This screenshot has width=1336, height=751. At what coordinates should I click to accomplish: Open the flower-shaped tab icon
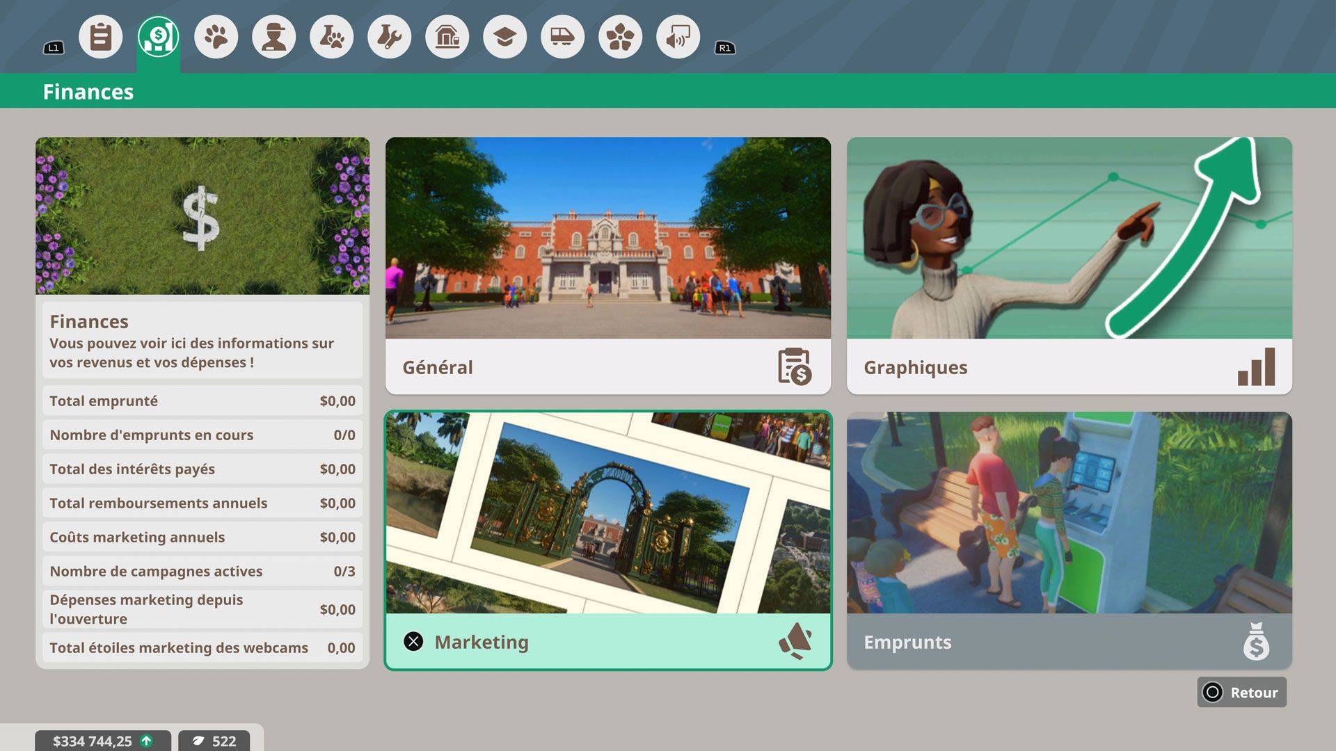[x=621, y=37]
